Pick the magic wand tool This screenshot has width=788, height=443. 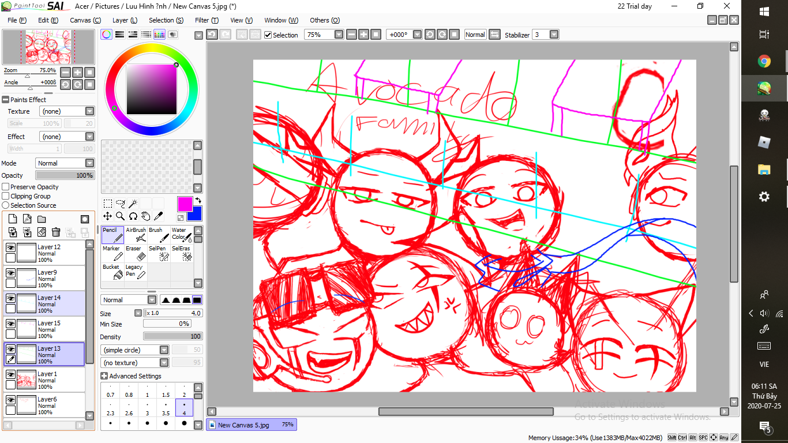[x=133, y=203]
